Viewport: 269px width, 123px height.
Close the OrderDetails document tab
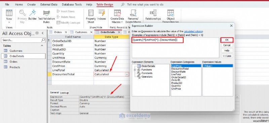point(119,32)
